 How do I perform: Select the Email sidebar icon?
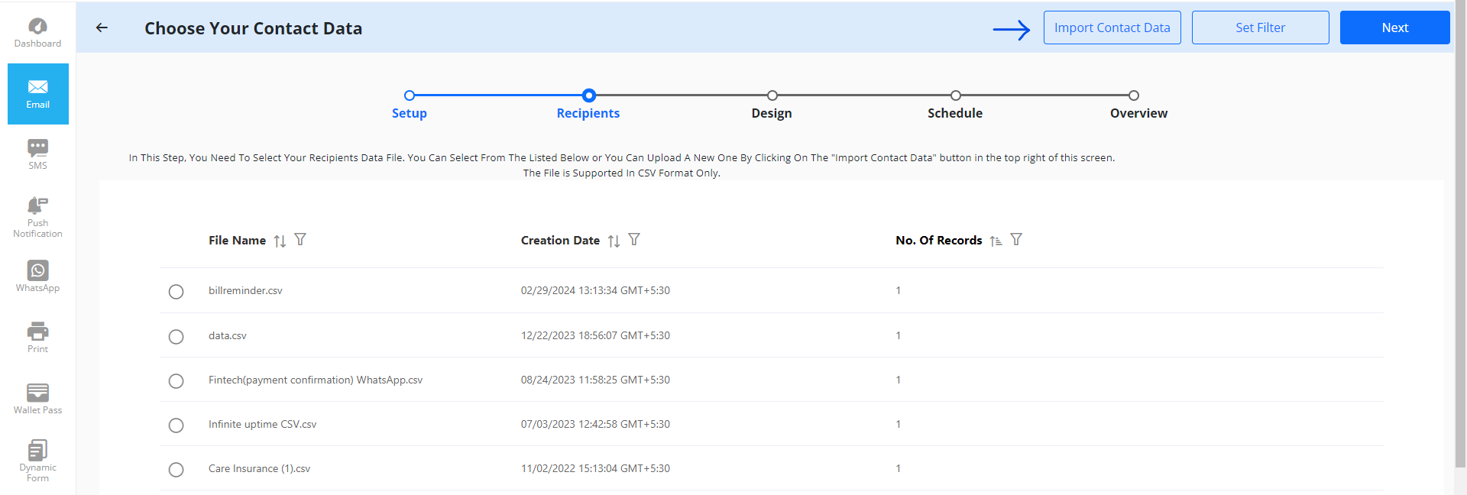point(38,94)
